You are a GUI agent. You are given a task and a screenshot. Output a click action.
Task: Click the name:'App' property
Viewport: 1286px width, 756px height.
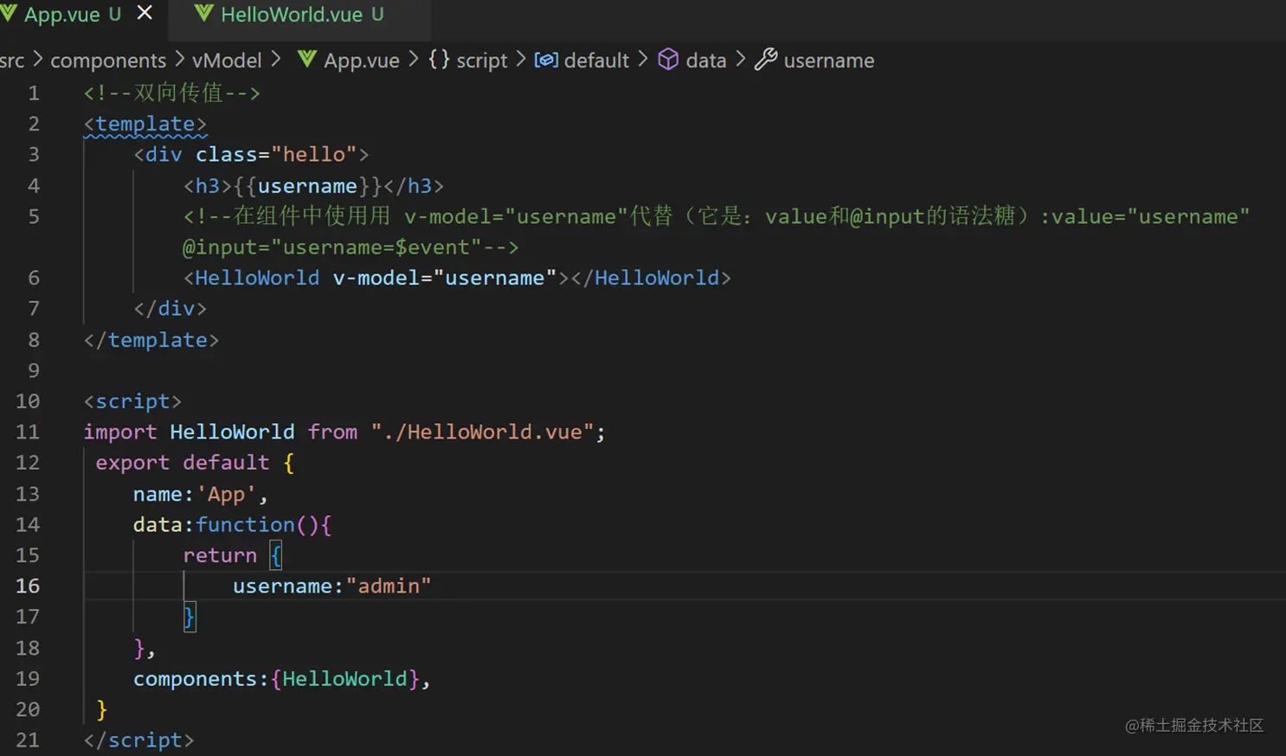(x=195, y=494)
